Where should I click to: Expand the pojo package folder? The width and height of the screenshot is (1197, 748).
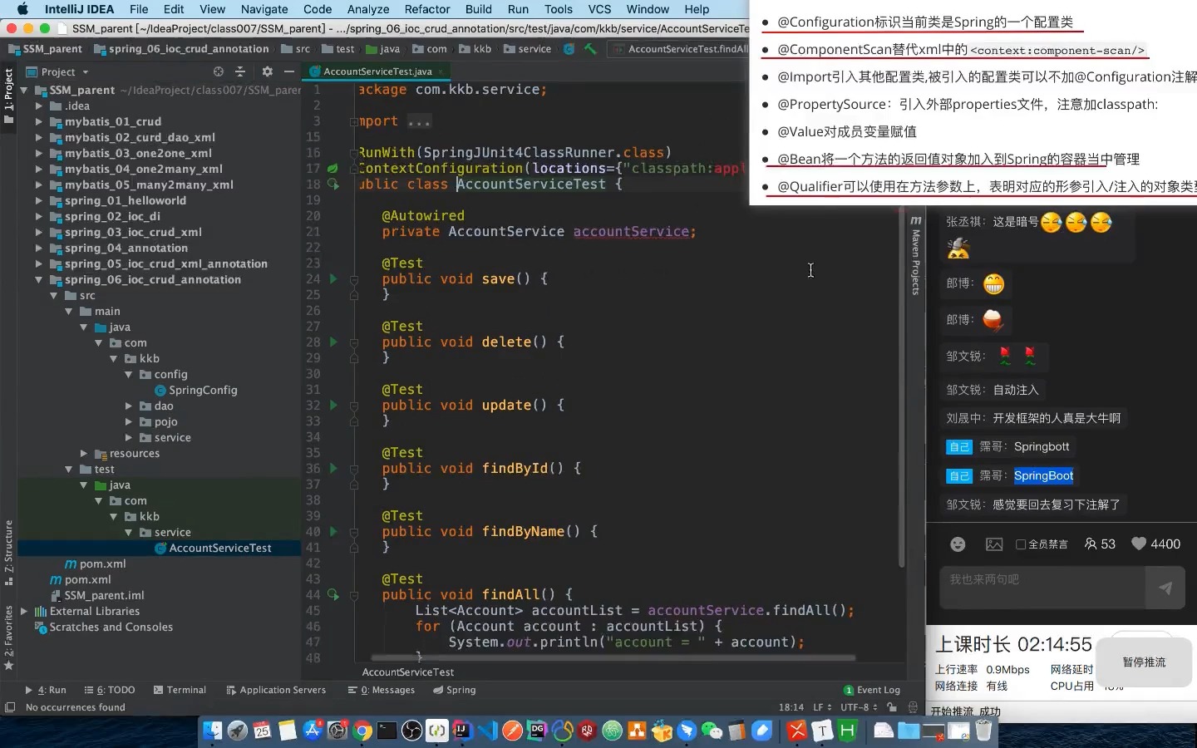click(x=129, y=421)
